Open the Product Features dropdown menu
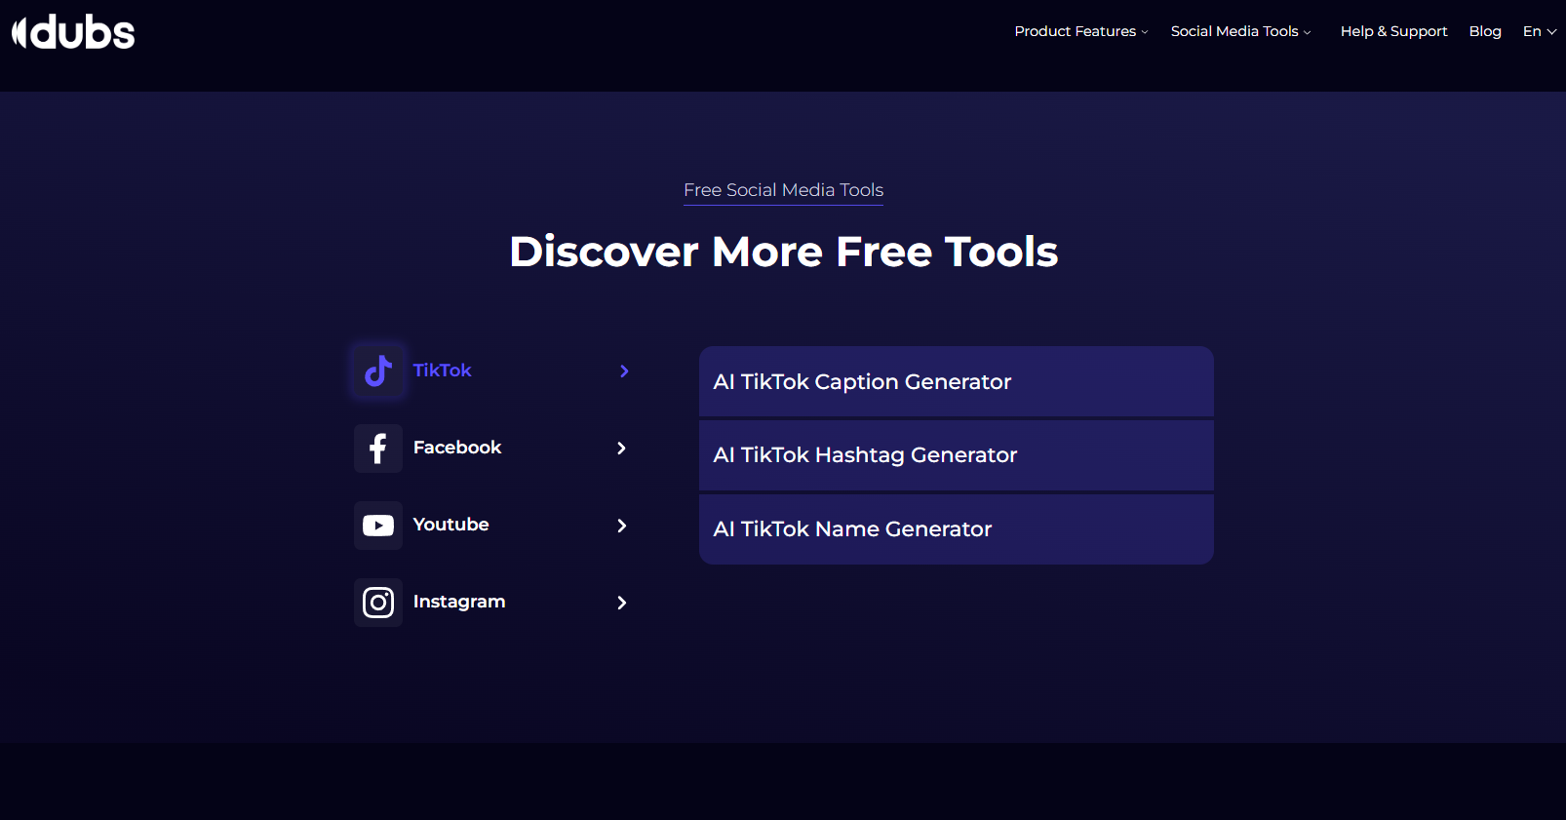 pyautogui.click(x=1081, y=31)
